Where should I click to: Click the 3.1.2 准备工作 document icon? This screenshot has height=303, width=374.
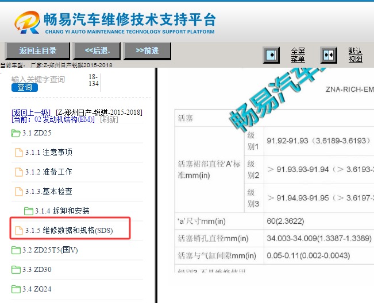19,172
